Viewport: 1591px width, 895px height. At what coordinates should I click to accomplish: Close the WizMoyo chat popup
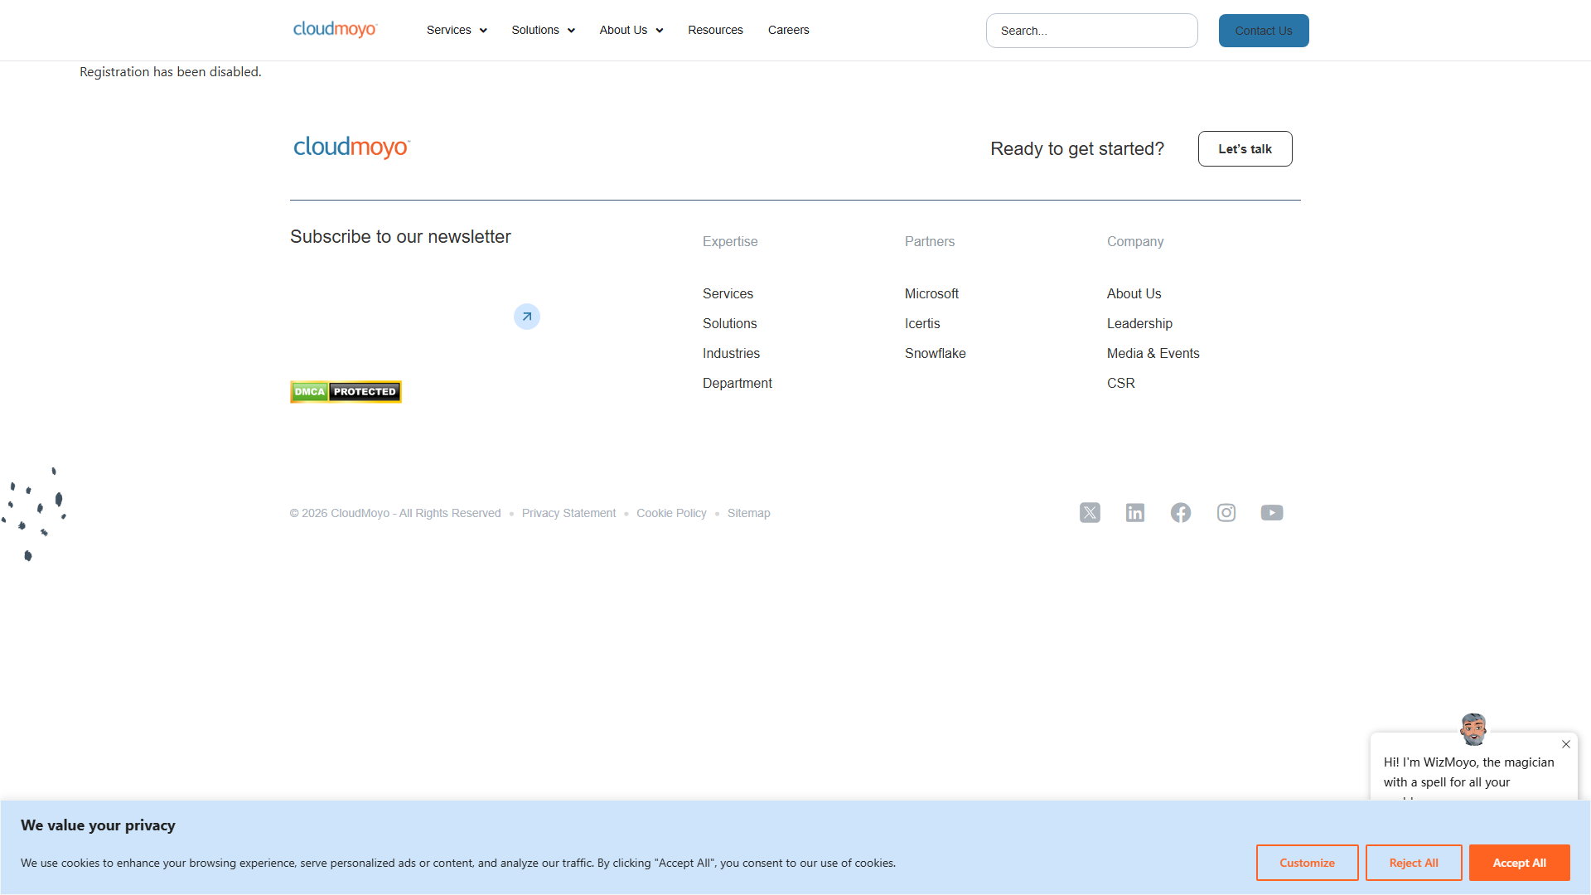1566,744
